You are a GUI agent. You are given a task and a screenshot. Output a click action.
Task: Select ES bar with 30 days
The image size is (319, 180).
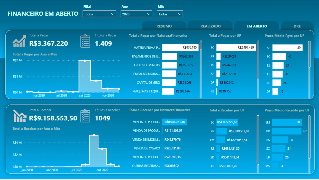click(278, 74)
